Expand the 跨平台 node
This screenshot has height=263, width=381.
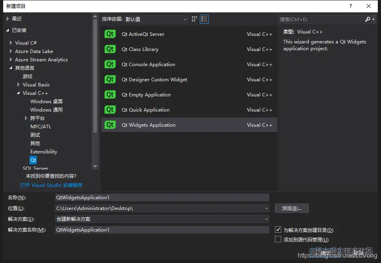point(26,118)
